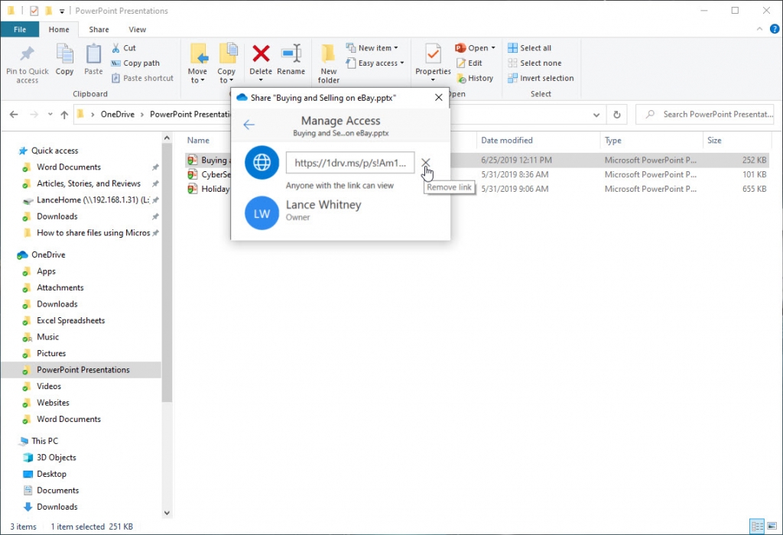Viewport: 783px width, 535px height.
Task: Open the Easy access dropdown
Action: pyautogui.click(x=376, y=63)
